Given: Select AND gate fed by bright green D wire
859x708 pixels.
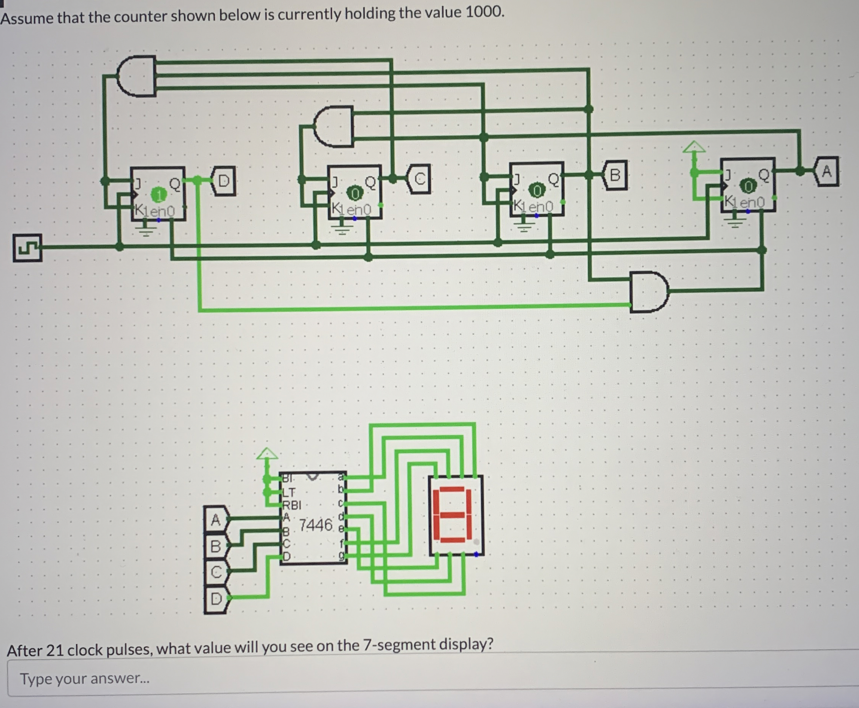Looking at the screenshot, I should [649, 292].
